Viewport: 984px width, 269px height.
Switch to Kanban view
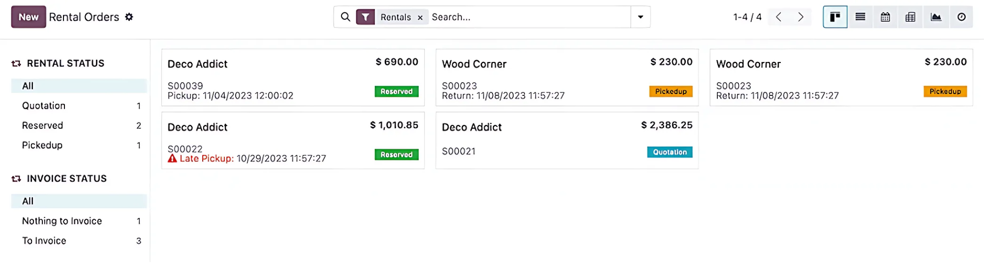[835, 17]
